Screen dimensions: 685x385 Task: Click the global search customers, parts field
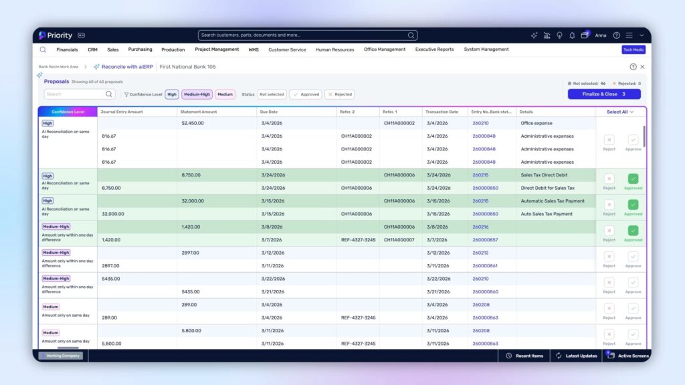click(308, 35)
